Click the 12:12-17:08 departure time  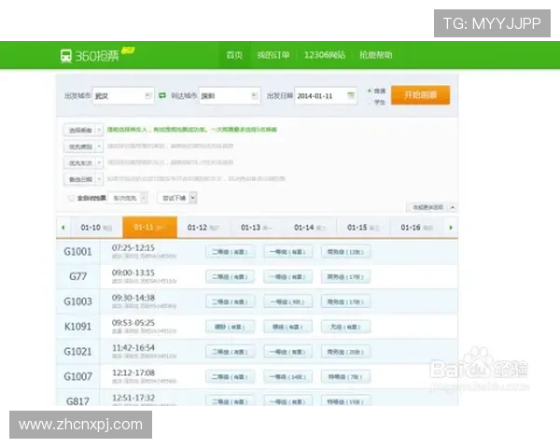pos(133,372)
